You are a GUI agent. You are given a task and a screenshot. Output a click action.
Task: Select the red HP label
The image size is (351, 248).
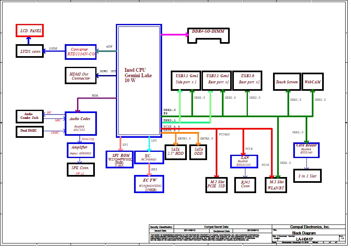pyautogui.click(x=49, y=113)
